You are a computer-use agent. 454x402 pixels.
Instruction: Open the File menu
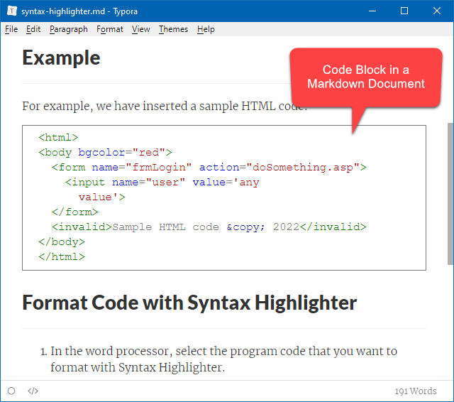(11, 29)
